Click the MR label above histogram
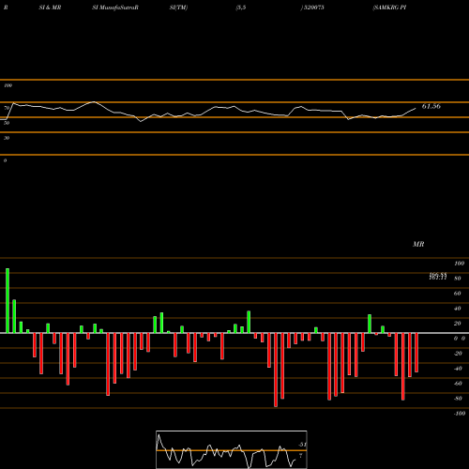The height and width of the screenshot is (469, 469). pos(418,244)
